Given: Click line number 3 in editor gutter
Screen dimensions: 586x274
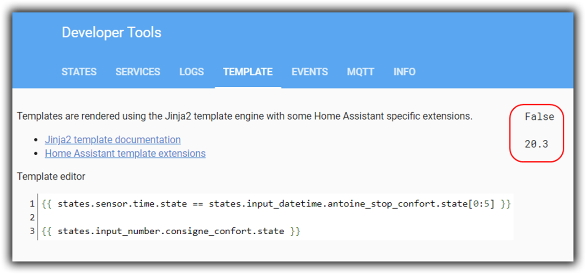Looking at the screenshot, I should (x=32, y=231).
